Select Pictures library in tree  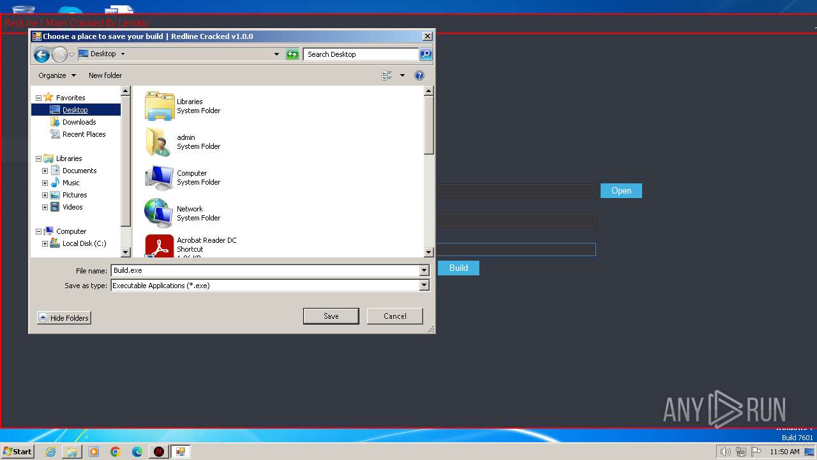75,195
